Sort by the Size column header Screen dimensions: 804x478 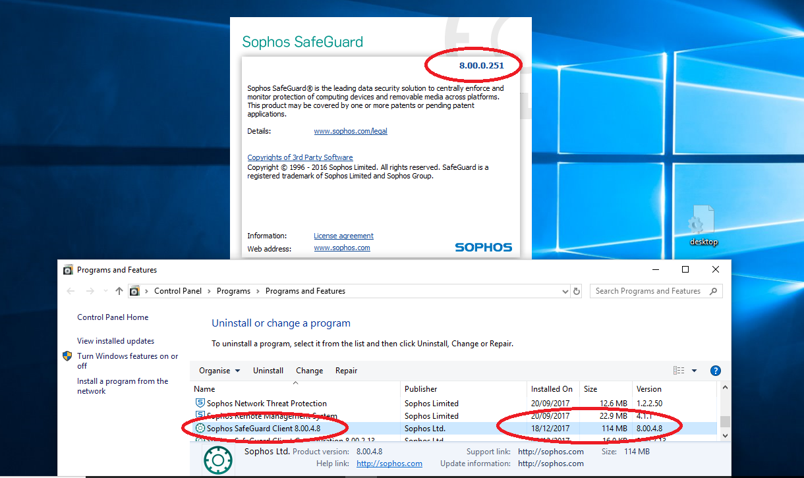point(606,389)
